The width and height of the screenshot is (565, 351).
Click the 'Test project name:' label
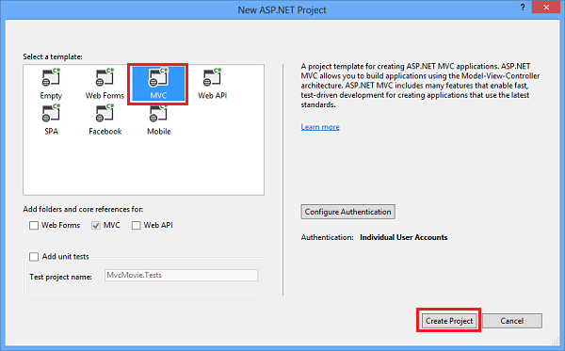(x=60, y=277)
